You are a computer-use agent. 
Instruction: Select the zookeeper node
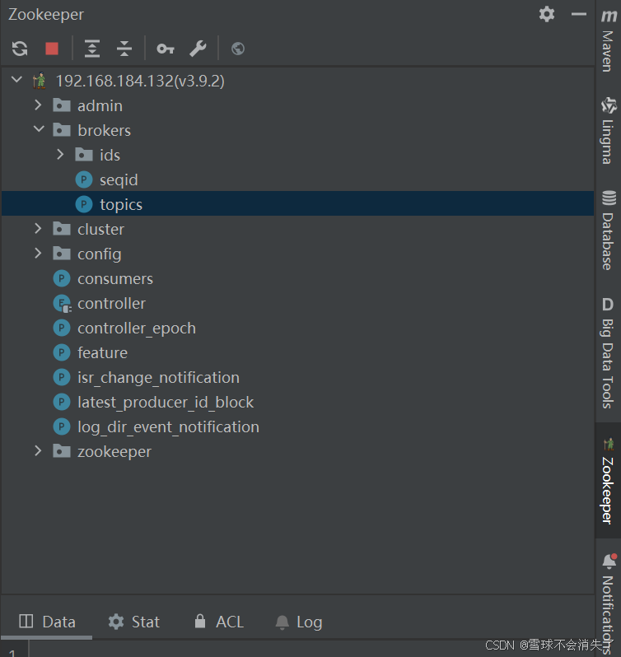pos(114,452)
